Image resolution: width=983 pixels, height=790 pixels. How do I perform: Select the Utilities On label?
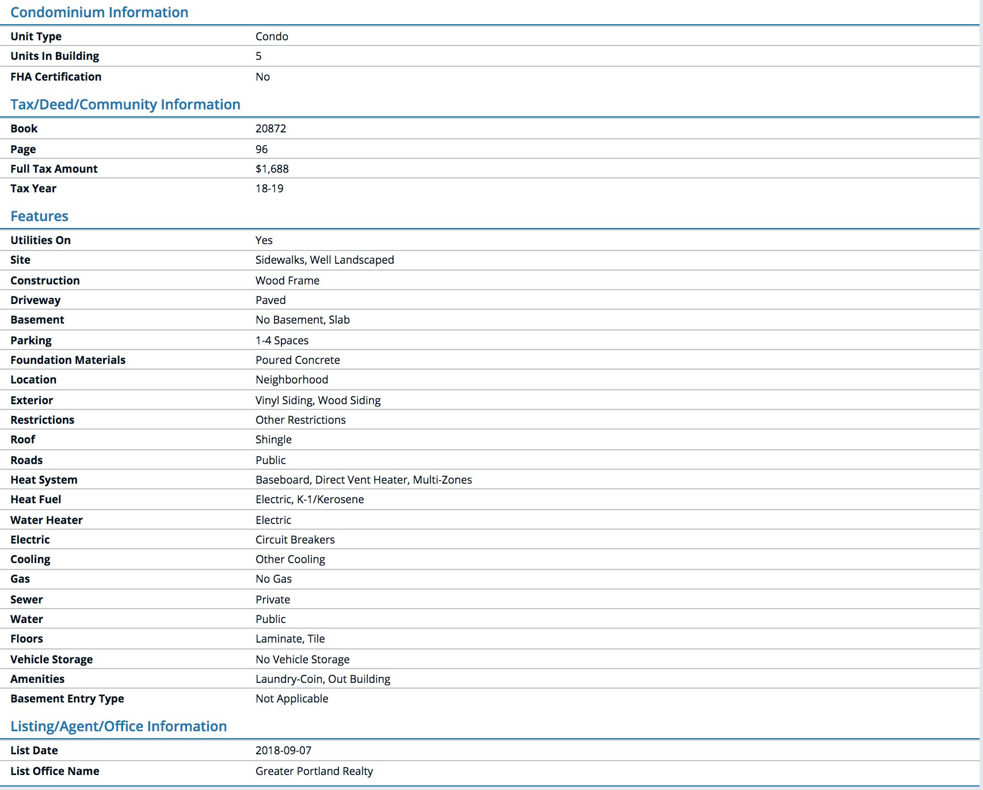[40, 240]
